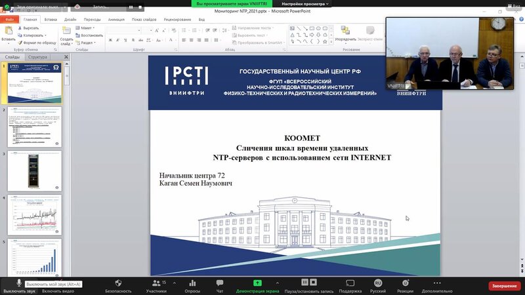Switch to the Структура pane tab

coord(37,57)
